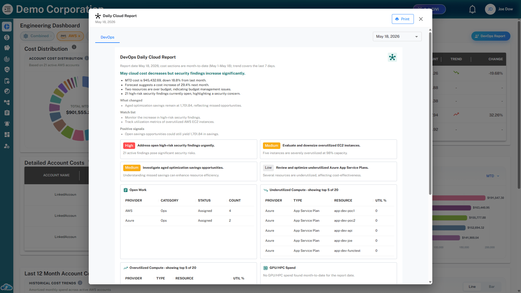Open the Investigate aged optimization savings card

click(x=189, y=171)
